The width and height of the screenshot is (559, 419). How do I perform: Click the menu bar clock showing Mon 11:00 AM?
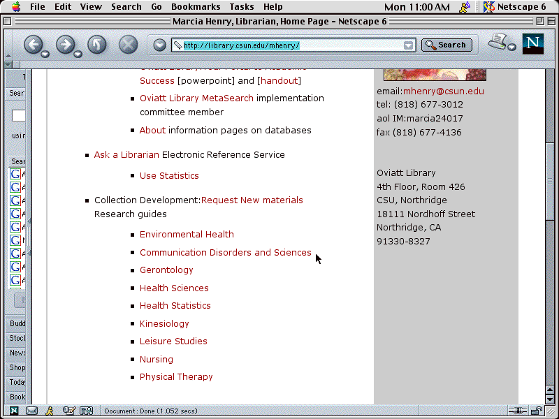click(417, 7)
